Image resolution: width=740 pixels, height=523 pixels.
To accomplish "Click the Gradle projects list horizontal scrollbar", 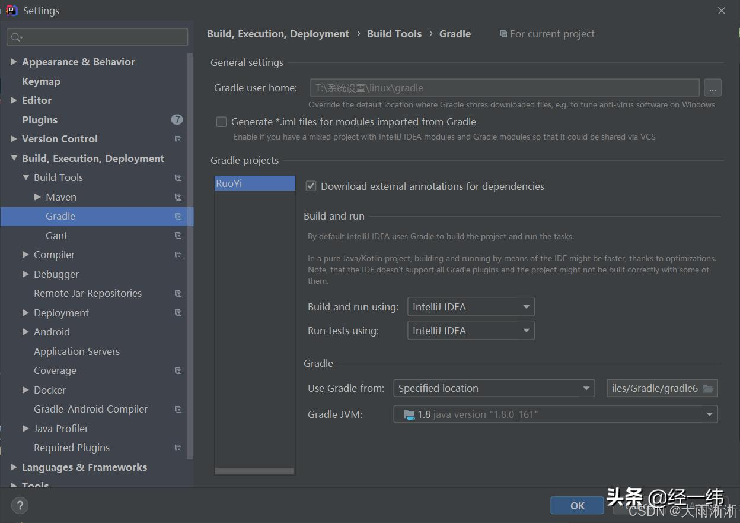I will [x=254, y=471].
